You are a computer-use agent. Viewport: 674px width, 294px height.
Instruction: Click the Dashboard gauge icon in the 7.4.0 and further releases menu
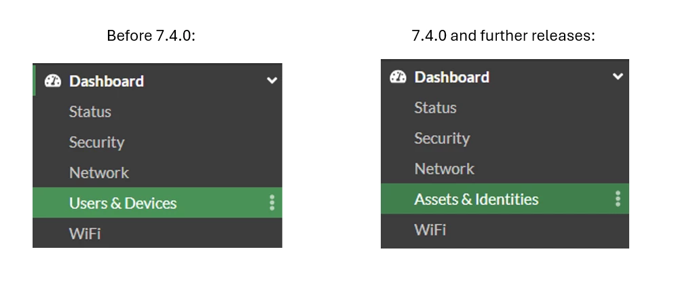click(398, 77)
